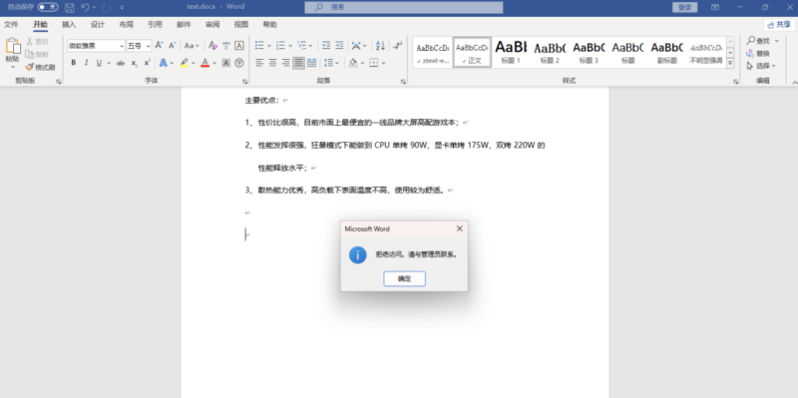Click the Share (共享) button
798x398 pixels.
point(779,24)
